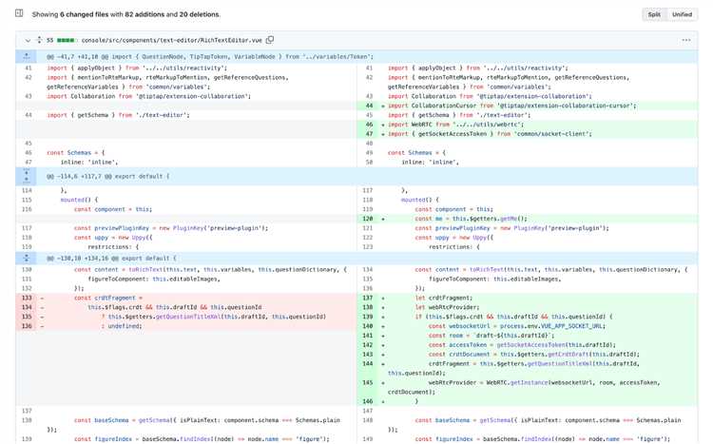Expand all lines of RichTextEditor.vue
The image size is (713, 444).
point(39,40)
